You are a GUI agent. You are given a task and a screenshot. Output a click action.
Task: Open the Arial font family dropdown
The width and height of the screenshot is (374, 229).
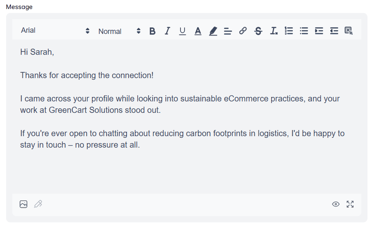(55, 31)
